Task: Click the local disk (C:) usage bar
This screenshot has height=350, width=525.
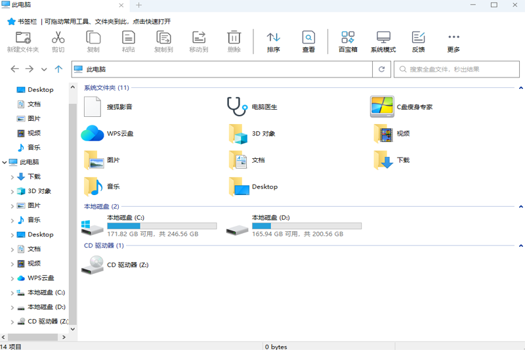Action: coord(161,226)
